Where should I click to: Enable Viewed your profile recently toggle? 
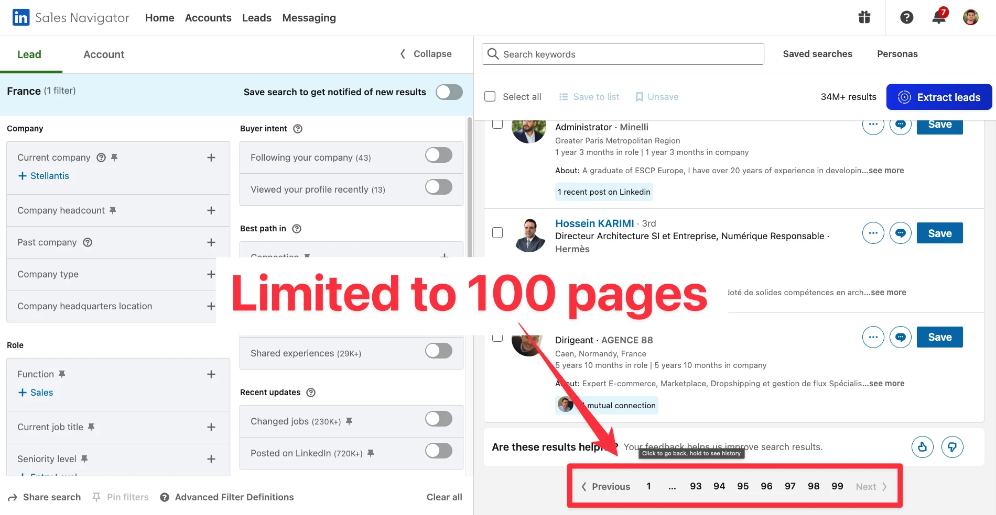tap(439, 187)
